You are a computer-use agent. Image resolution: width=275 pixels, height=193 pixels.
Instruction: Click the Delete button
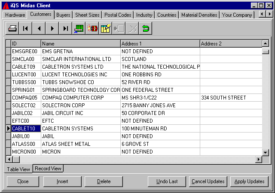click(104, 181)
